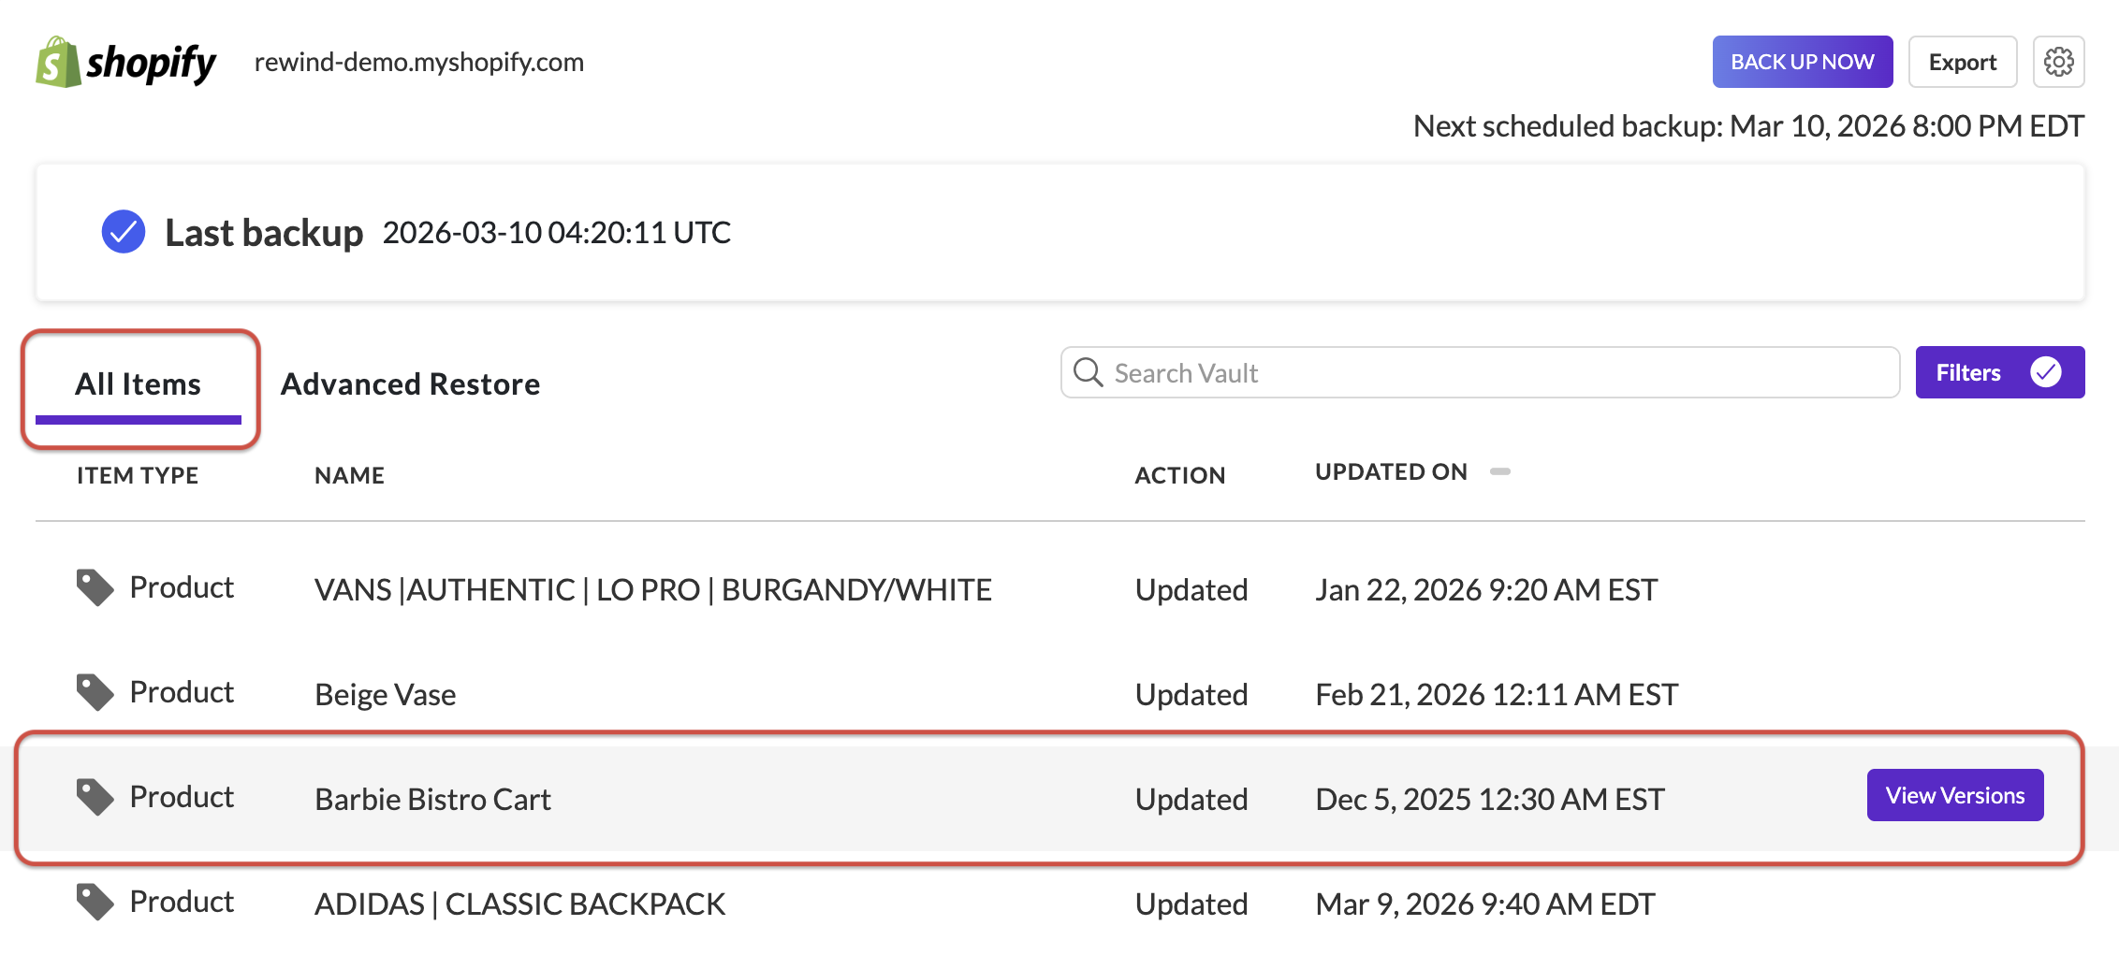Click the tag icon next to Barbie Bistro Cart
Image resolution: width=2119 pixels, height=969 pixels.
click(94, 795)
